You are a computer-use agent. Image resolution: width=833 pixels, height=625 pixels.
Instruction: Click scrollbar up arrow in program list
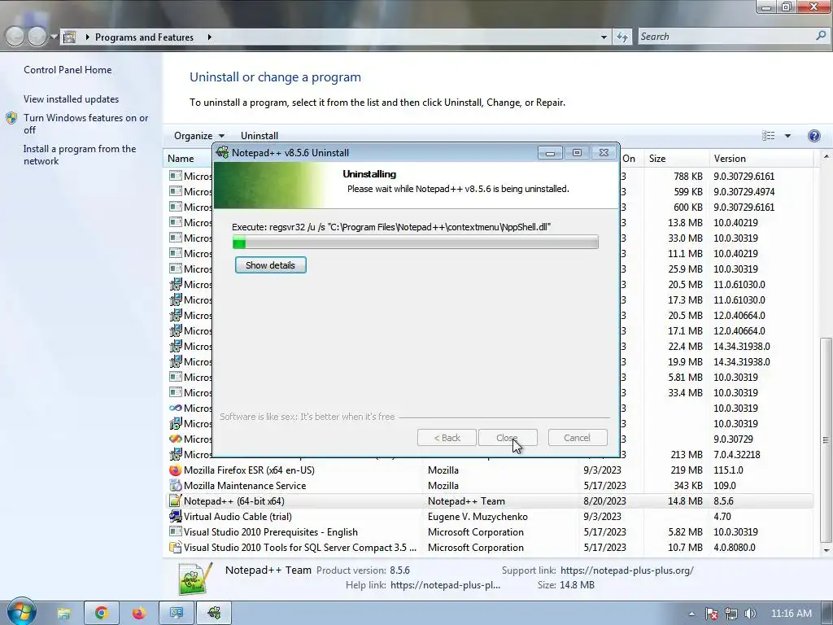tap(825, 156)
